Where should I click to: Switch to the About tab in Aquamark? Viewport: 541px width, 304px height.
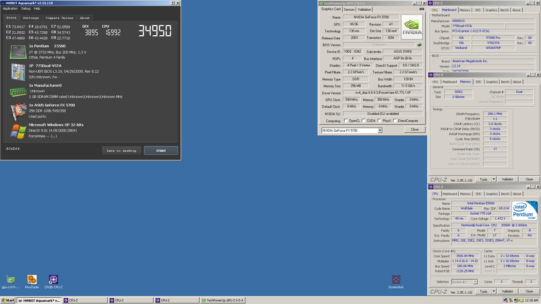[85, 18]
